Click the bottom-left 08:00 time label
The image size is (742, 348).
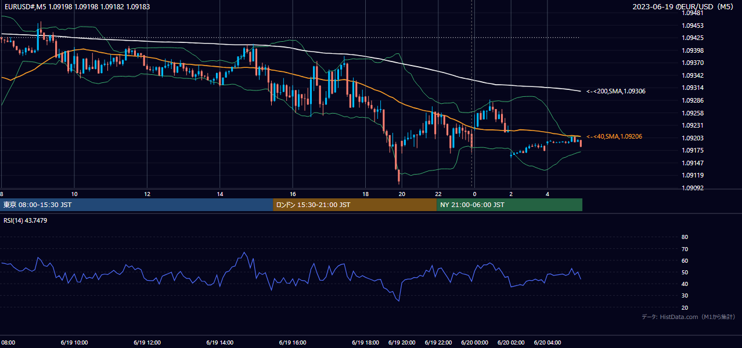tap(8, 343)
